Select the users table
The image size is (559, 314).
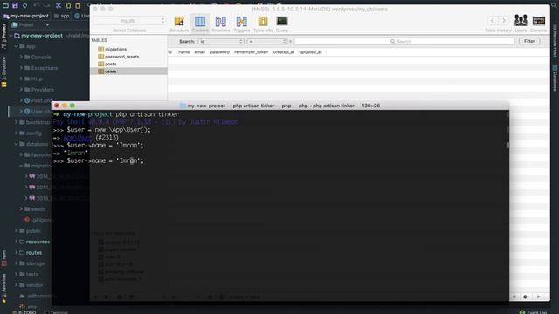[128, 72]
